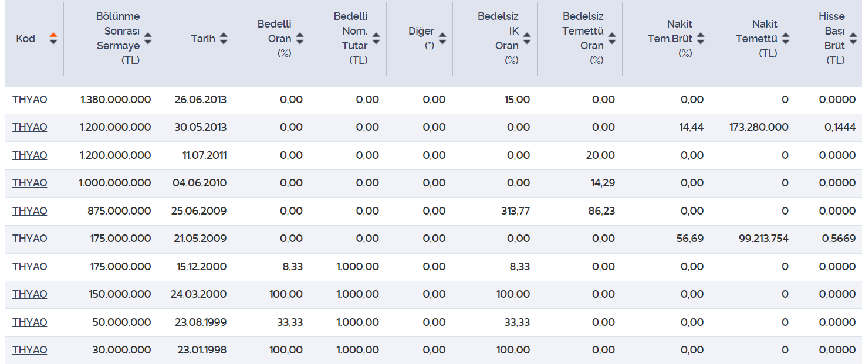
Task: Click the date cell 23.01.1998
Action: [202, 350]
